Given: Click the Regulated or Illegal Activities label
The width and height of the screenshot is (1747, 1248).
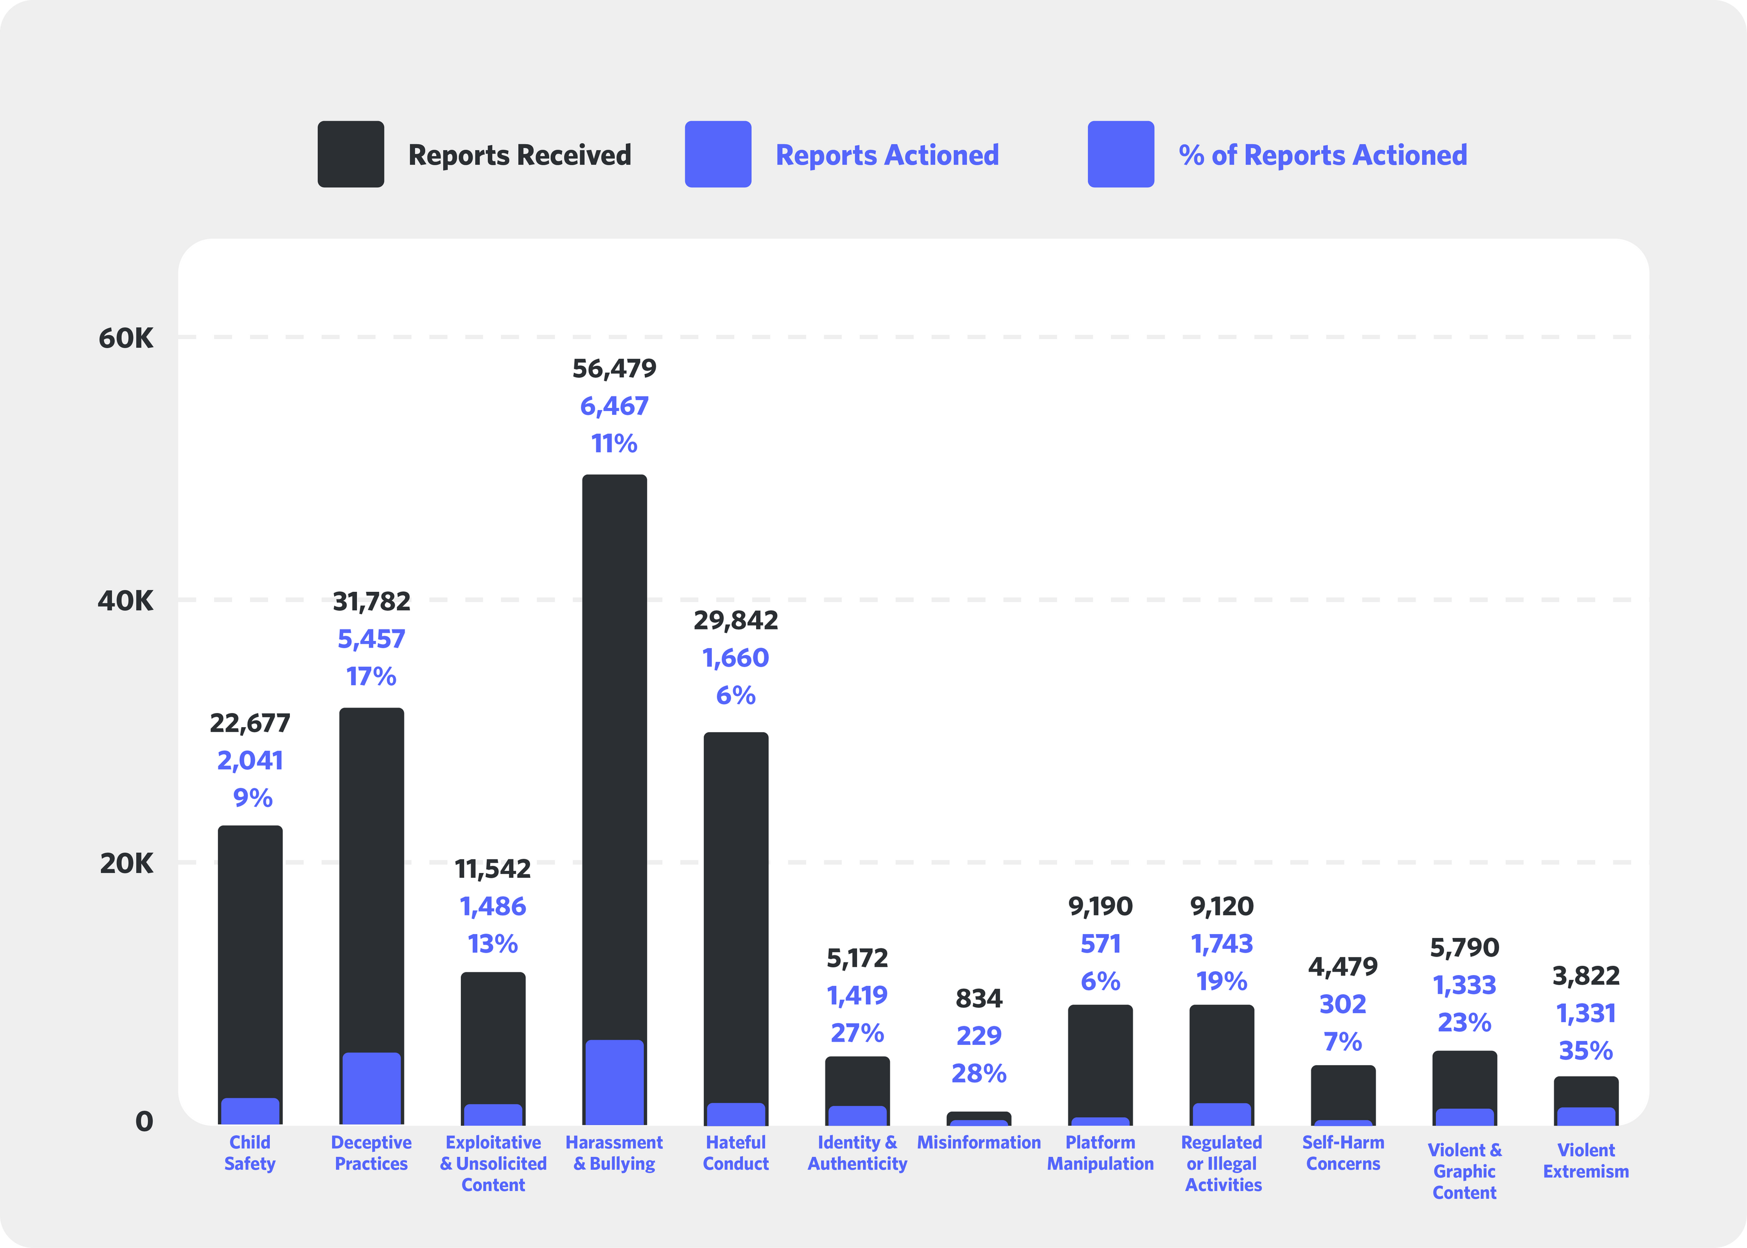Looking at the screenshot, I should pyautogui.click(x=1221, y=1163).
